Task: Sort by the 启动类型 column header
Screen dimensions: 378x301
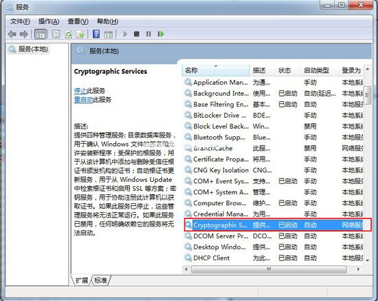Action: 320,70
